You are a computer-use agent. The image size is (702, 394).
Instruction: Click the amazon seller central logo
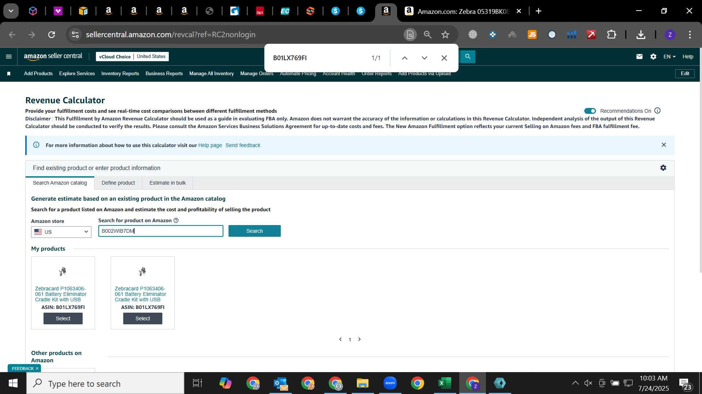click(53, 57)
